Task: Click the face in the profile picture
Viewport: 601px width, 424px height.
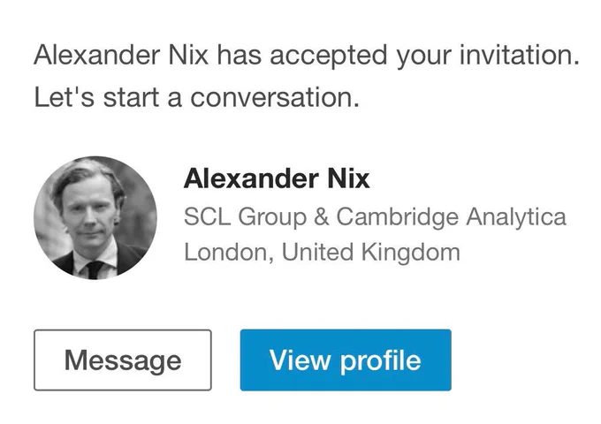Action: pos(90,214)
